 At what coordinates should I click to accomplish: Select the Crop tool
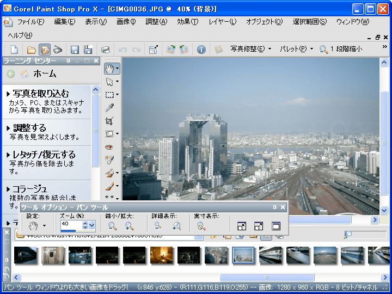coord(109,121)
